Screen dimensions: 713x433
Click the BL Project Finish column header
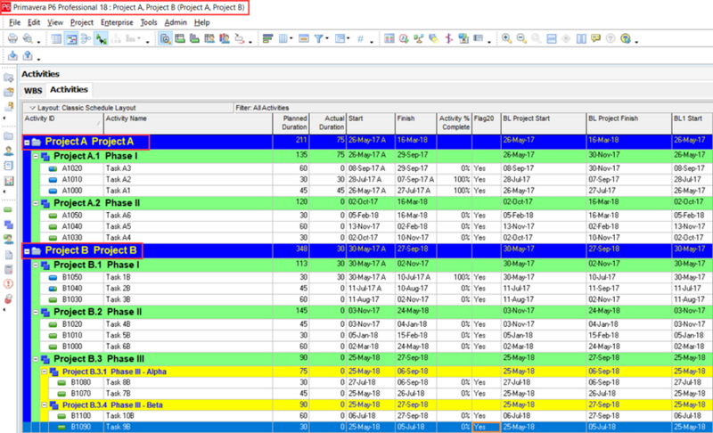(x=629, y=123)
